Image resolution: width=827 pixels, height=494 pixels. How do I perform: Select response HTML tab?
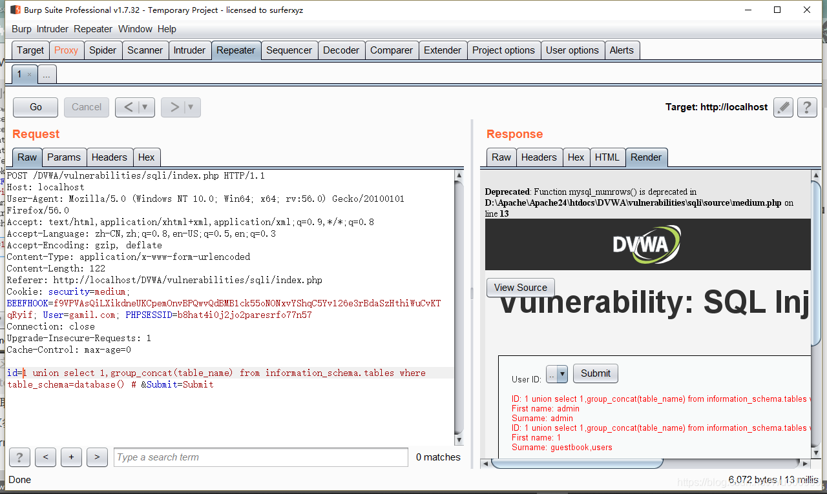coord(607,157)
